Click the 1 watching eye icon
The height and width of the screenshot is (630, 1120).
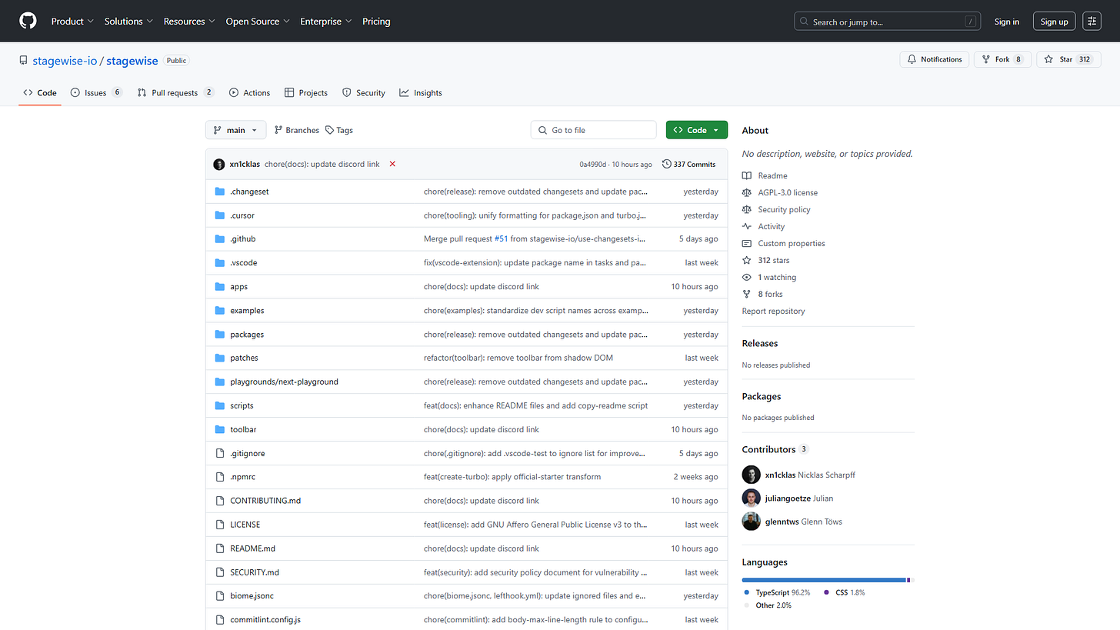tap(746, 277)
